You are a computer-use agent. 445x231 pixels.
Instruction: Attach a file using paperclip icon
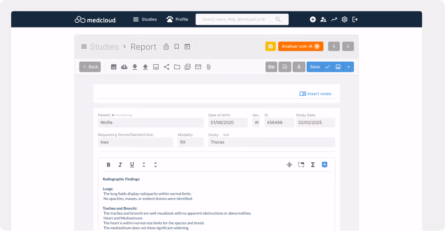tap(208, 67)
